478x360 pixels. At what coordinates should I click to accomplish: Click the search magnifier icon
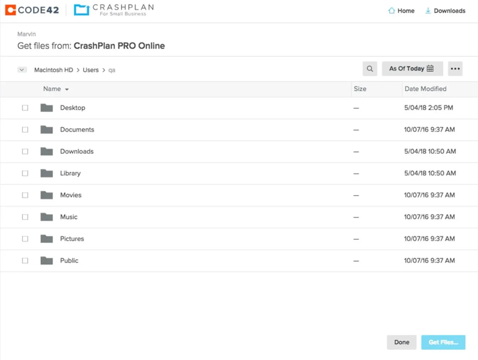[370, 69]
